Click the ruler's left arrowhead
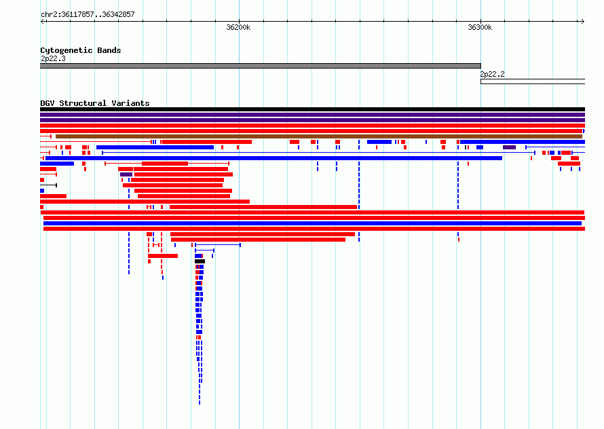Viewport: 604px width, 429px height. coord(42,22)
